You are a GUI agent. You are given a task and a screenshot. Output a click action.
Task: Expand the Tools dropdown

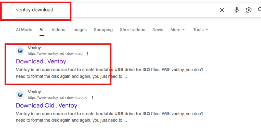pos(200,30)
